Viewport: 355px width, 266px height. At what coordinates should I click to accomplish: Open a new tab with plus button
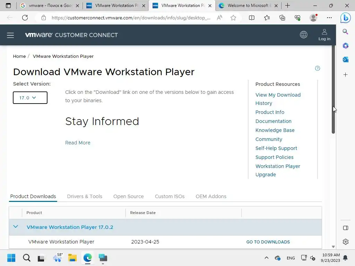click(x=287, y=6)
